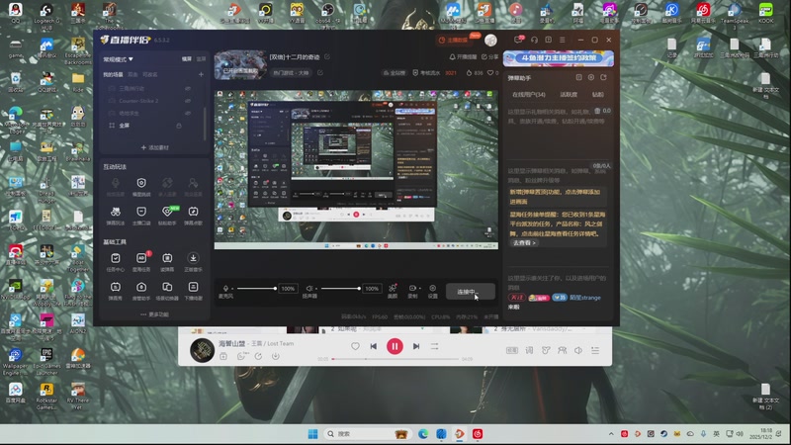Image resolution: width=791 pixels, height=445 pixels.
Task: Open the 斗鱼潜力主播签约政策 banner
Action: pos(559,58)
